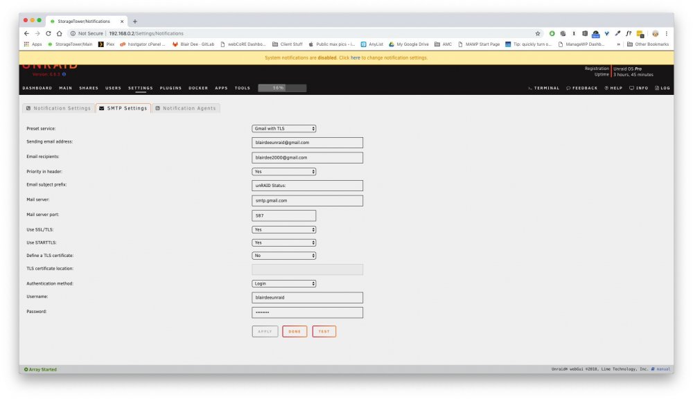Open the AnyList bookmark
The height and width of the screenshot is (399, 693).
372,44
